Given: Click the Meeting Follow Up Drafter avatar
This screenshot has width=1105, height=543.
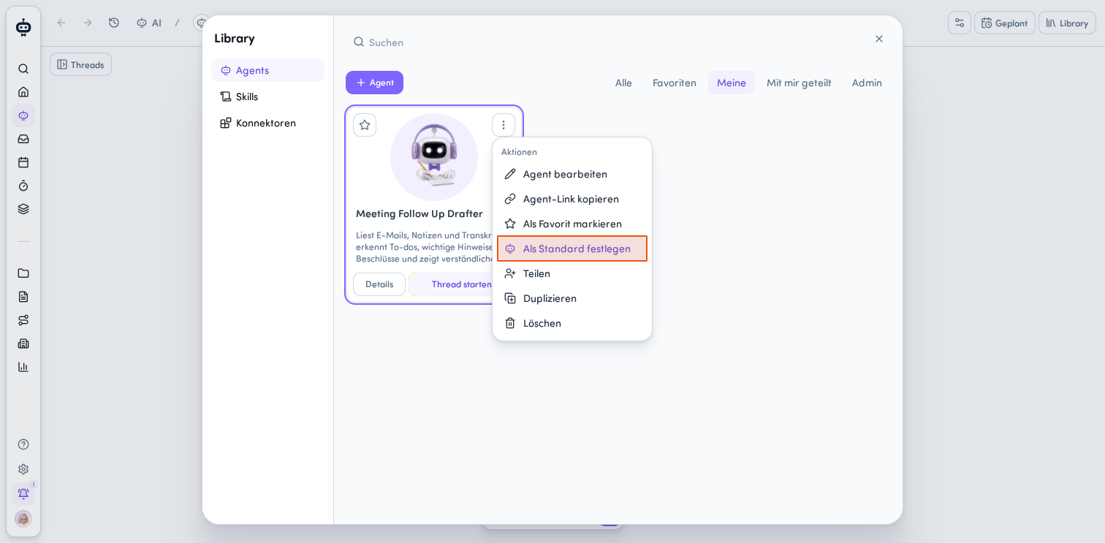Looking at the screenshot, I should (x=434, y=157).
